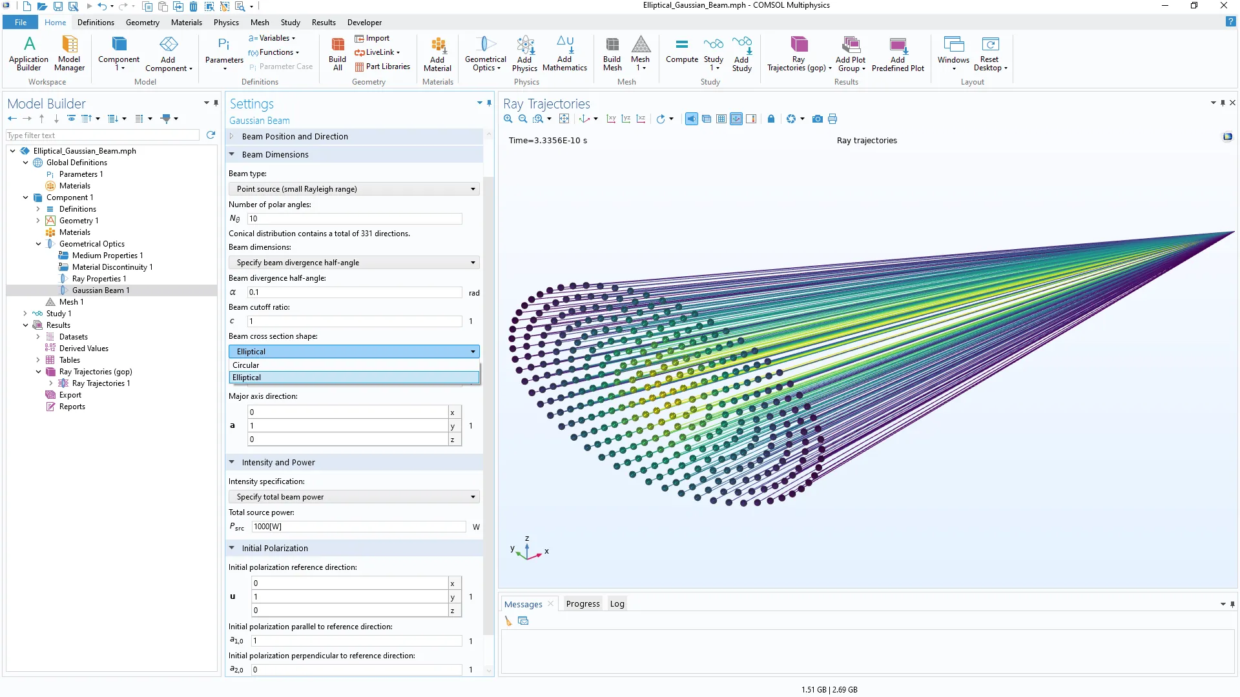Select Ray Properties 1 tree node

(x=99, y=279)
